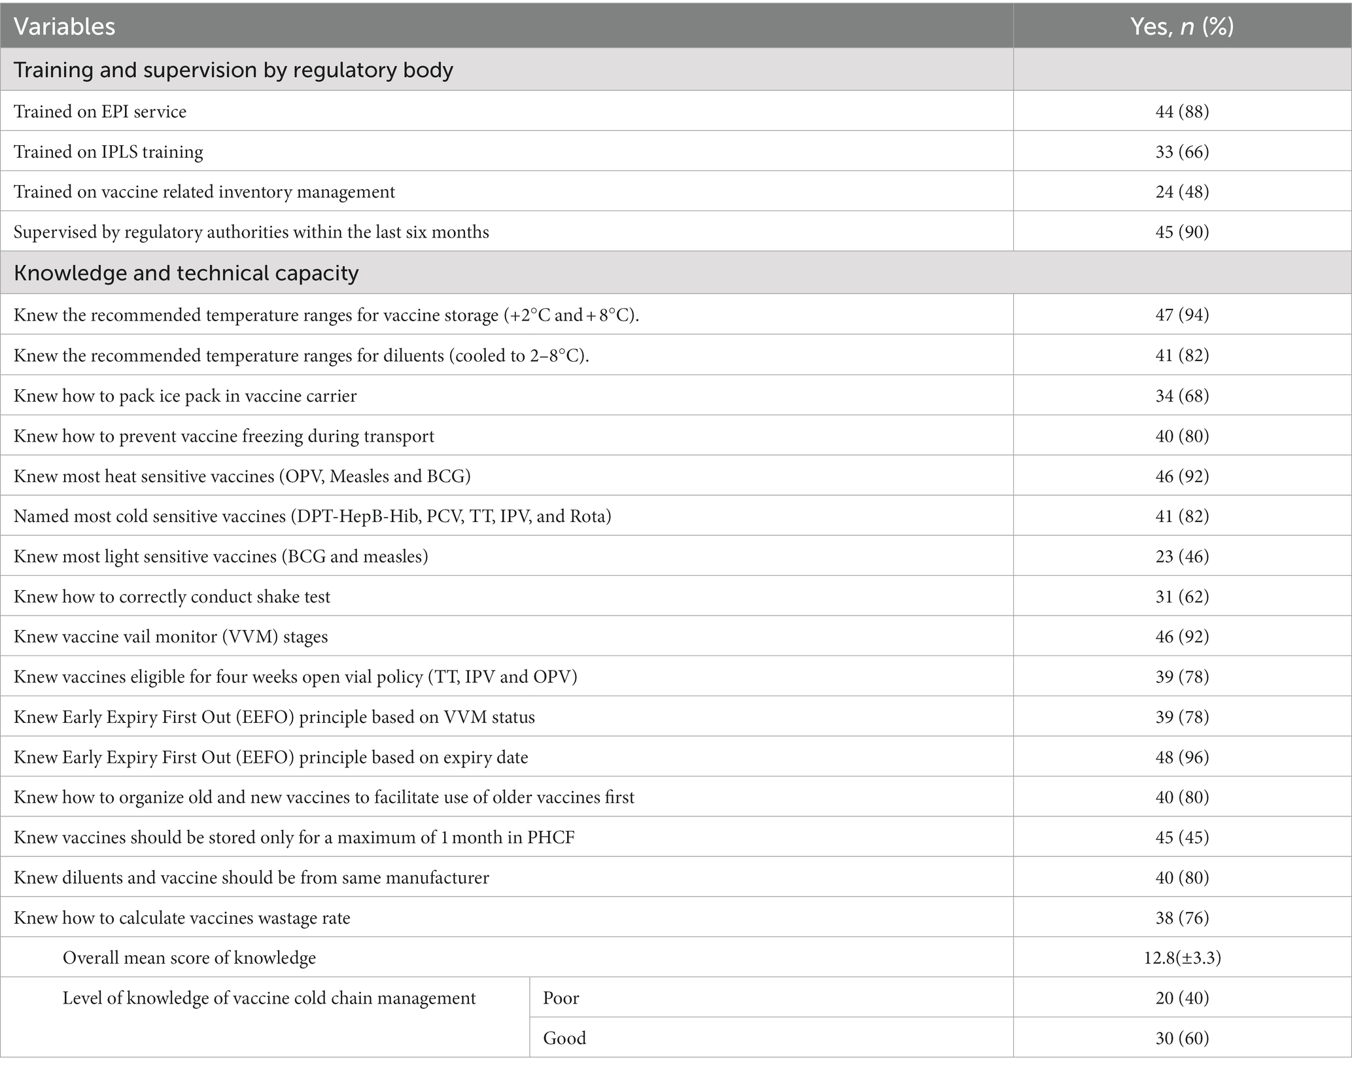Click 'Knew most light sensitive vaccines' row label
This screenshot has width=1352, height=1067.
[x=220, y=556]
